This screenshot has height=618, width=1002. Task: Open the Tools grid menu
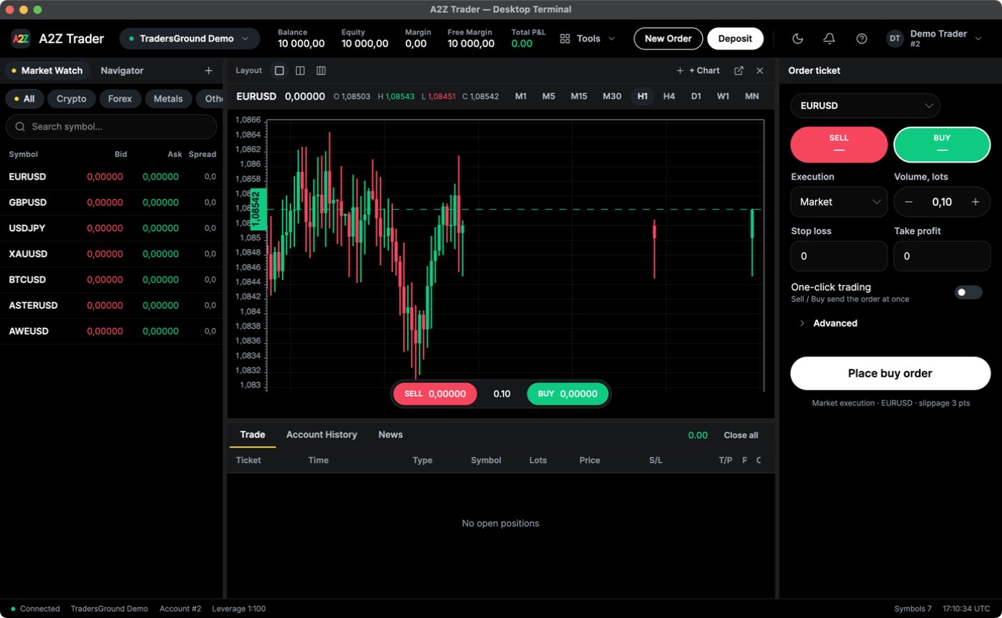coord(587,39)
